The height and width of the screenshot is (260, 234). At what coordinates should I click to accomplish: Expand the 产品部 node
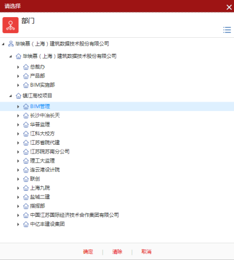pyautogui.click(x=18, y=76)
